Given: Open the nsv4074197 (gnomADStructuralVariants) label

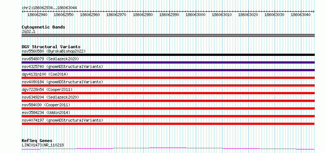Looking at the screenshot, I should point(62,120).
